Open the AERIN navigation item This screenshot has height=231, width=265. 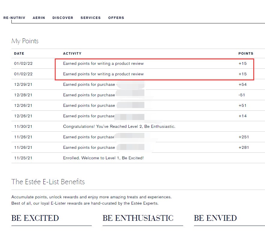click(39, 18)
